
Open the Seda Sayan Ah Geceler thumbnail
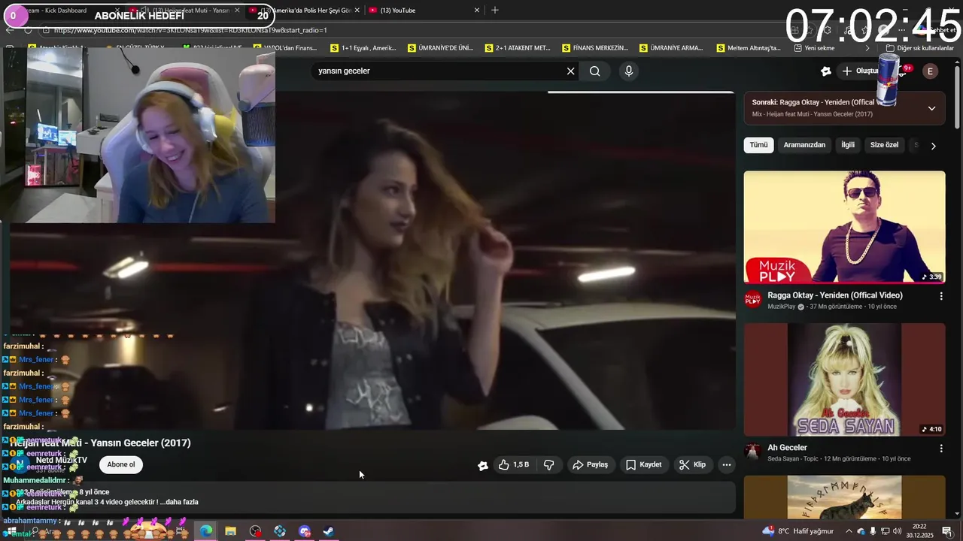(x=844, y=379)
